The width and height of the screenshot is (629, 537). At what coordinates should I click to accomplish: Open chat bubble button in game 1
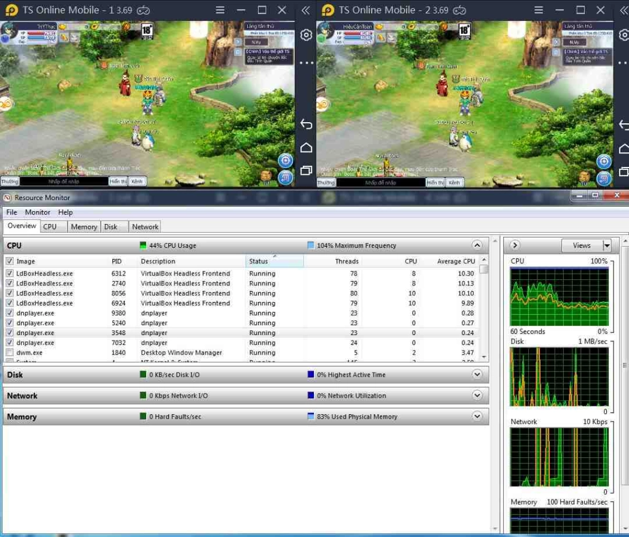pos(285,177)
